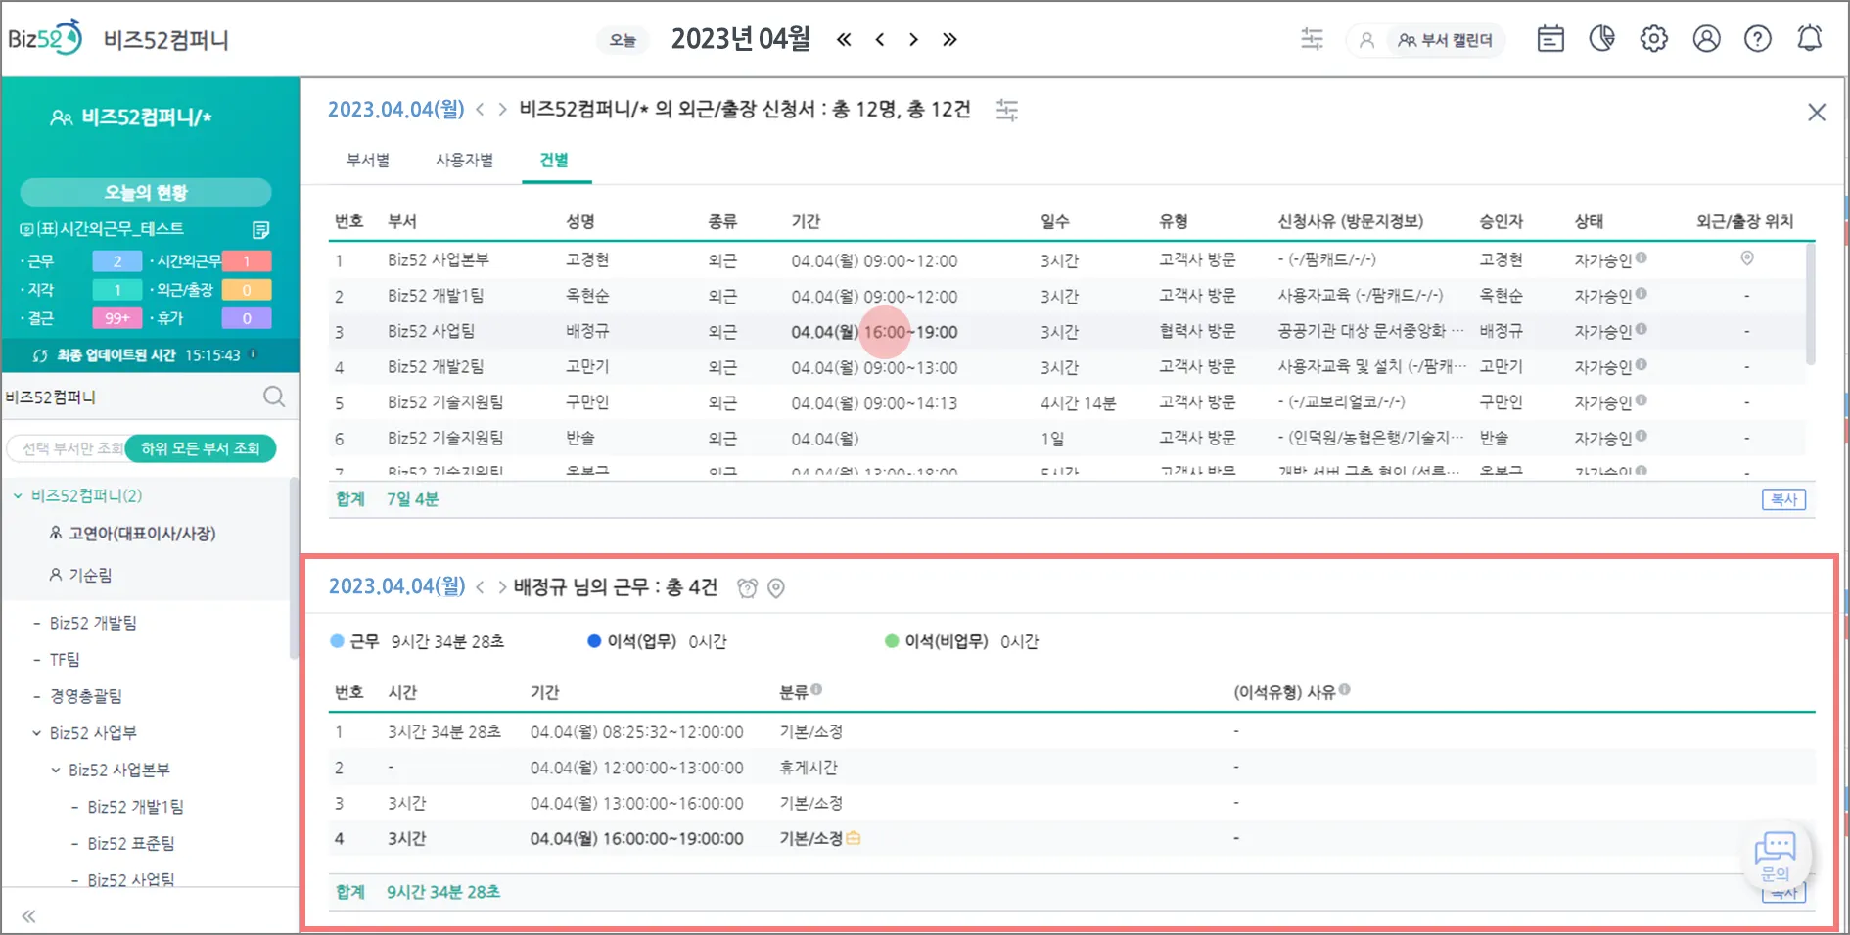The image size is (1850, 935).
Task: Select 기순림 in the department tree
Action: point(90,576)
